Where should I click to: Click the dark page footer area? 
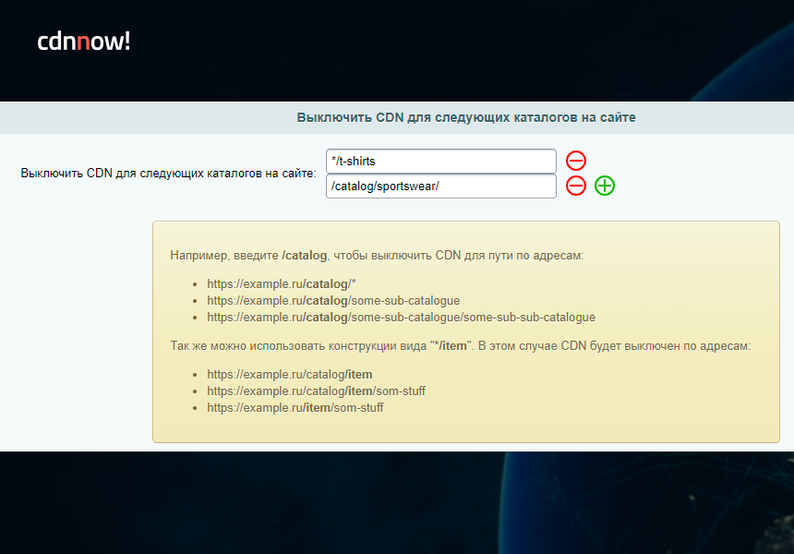click(x=397, y=503)
